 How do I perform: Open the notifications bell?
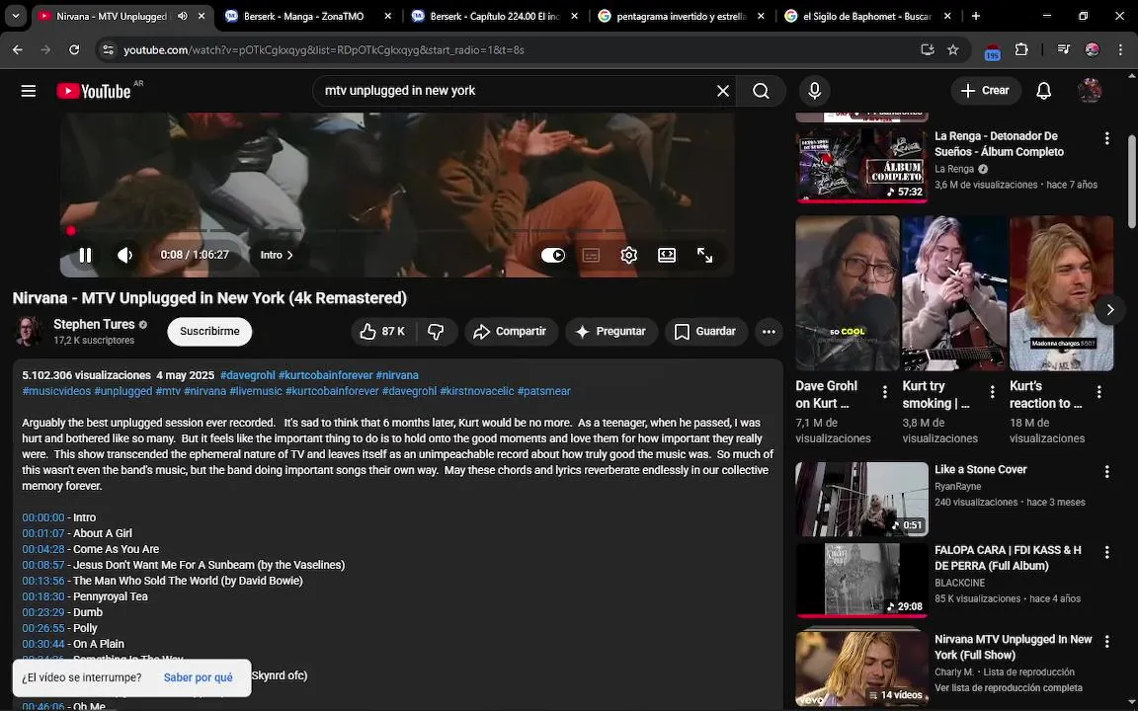click(1043, 91)
